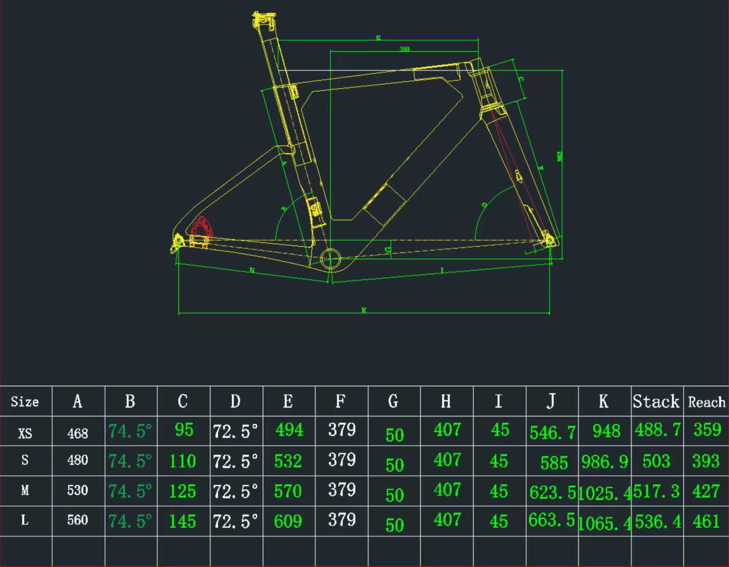Select the 359 reach value for XS
This screenshot has height=567, width=729.
tap(707, 430)
